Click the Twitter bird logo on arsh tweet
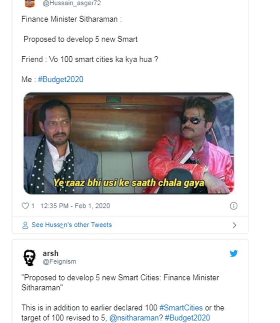This screenshot has width=280, height=323. point(234,254)
